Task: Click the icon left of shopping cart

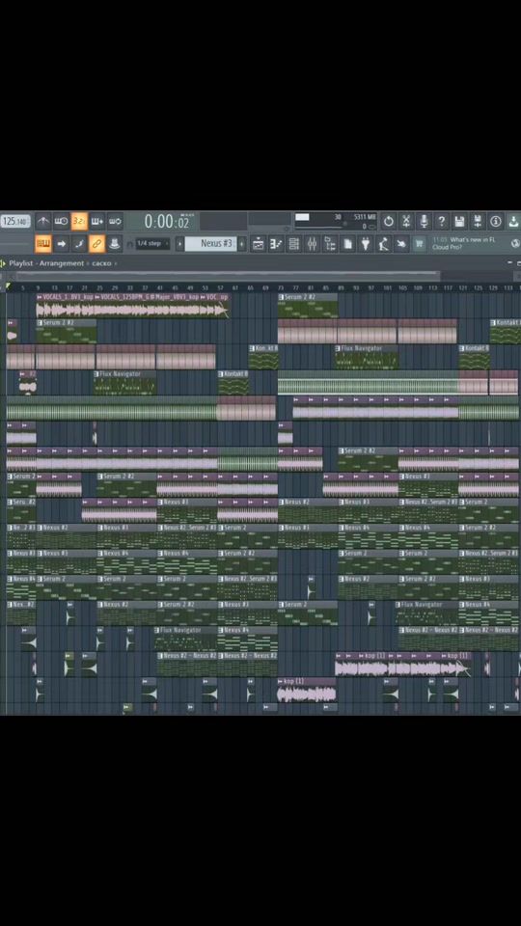Action: point(401,243)
